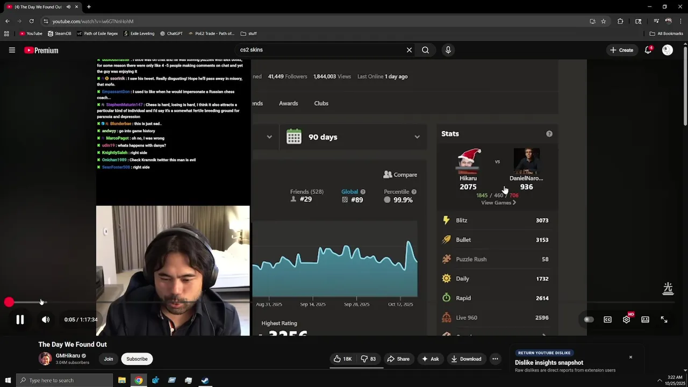This screenshot has width=688, height=387.
Task: Click the Join channel button
Action: (109, 359)
